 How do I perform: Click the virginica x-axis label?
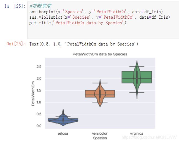[137, 134]
